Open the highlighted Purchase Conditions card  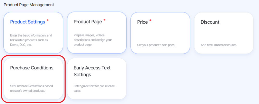[x=33, y=79]
